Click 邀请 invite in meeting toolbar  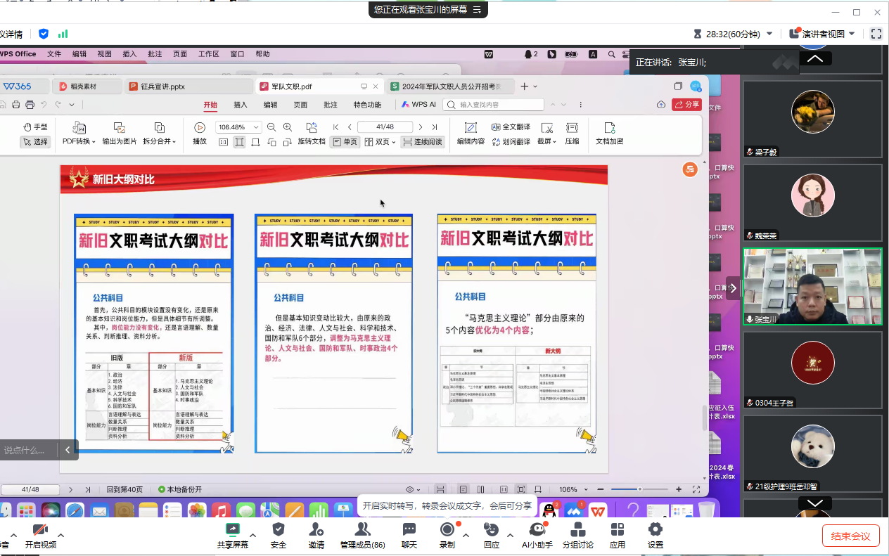316,536
